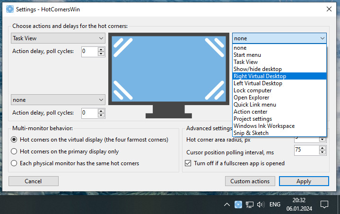Close the Settings window
340x214 pixels.
(x=329, y=9)
